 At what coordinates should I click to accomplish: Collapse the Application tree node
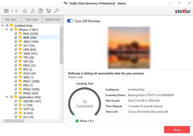point(7,97)
